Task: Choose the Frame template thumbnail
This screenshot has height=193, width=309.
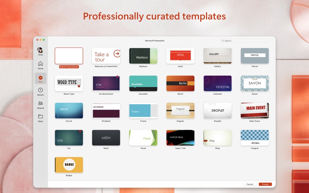Action: (x=143, y=110)
